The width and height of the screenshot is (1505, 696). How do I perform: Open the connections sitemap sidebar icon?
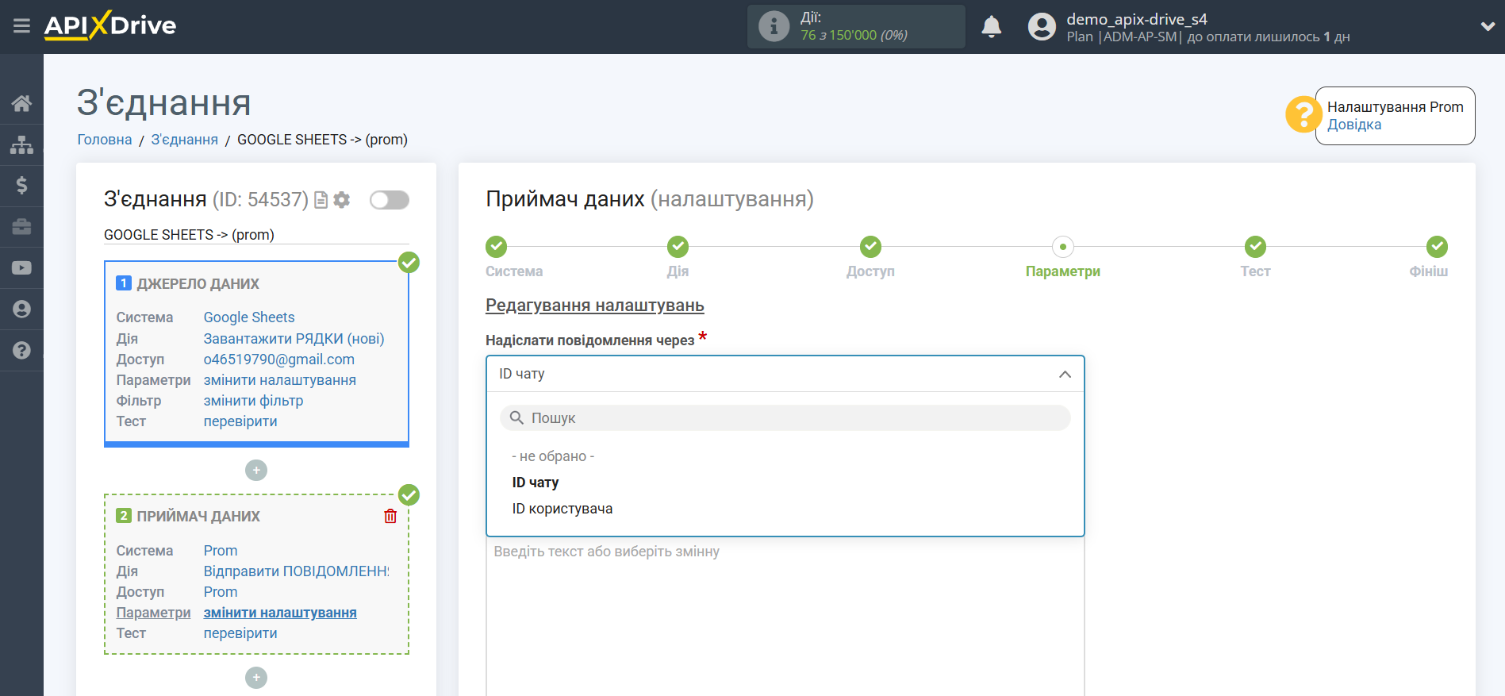click(21, 144)
